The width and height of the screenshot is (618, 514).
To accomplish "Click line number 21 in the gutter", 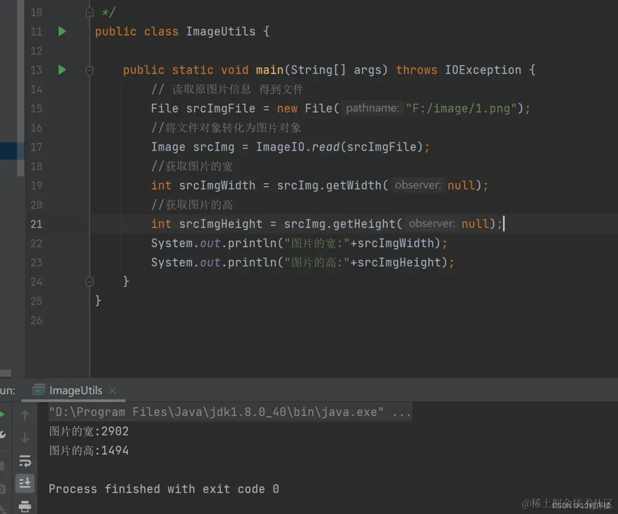I will 36,224.
